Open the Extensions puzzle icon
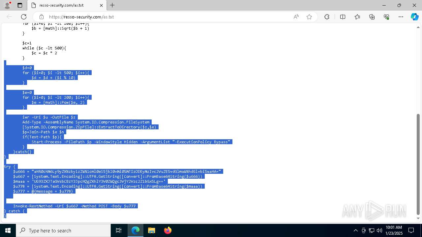 tap(327, 17)
